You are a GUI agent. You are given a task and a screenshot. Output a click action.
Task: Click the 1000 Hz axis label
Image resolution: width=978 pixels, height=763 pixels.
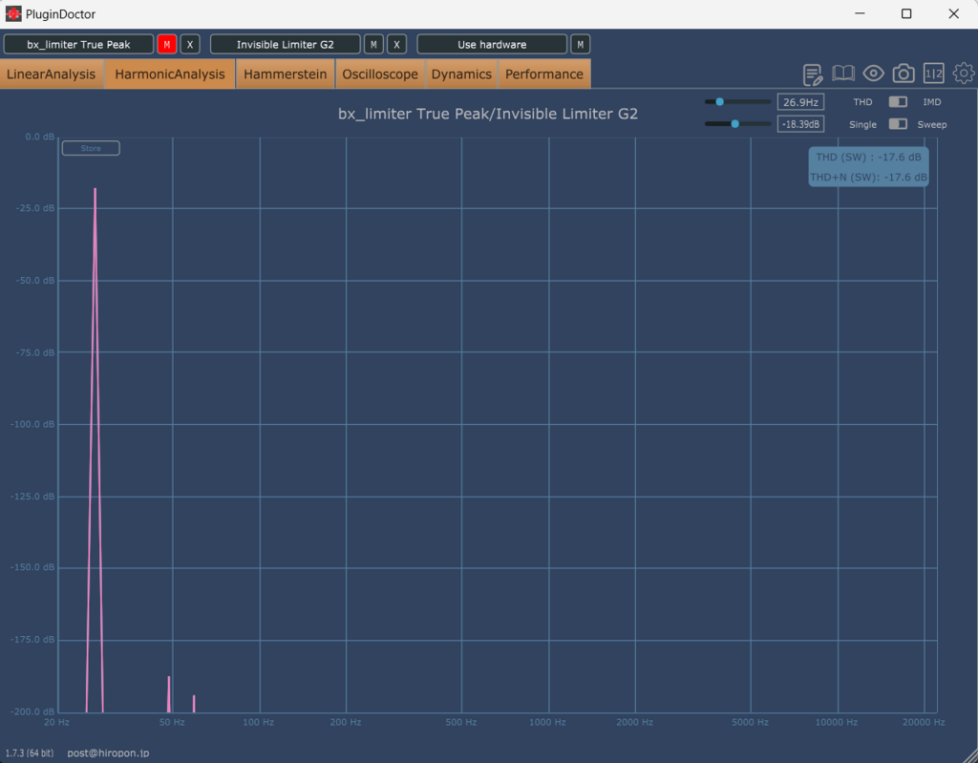coord(547,723)
